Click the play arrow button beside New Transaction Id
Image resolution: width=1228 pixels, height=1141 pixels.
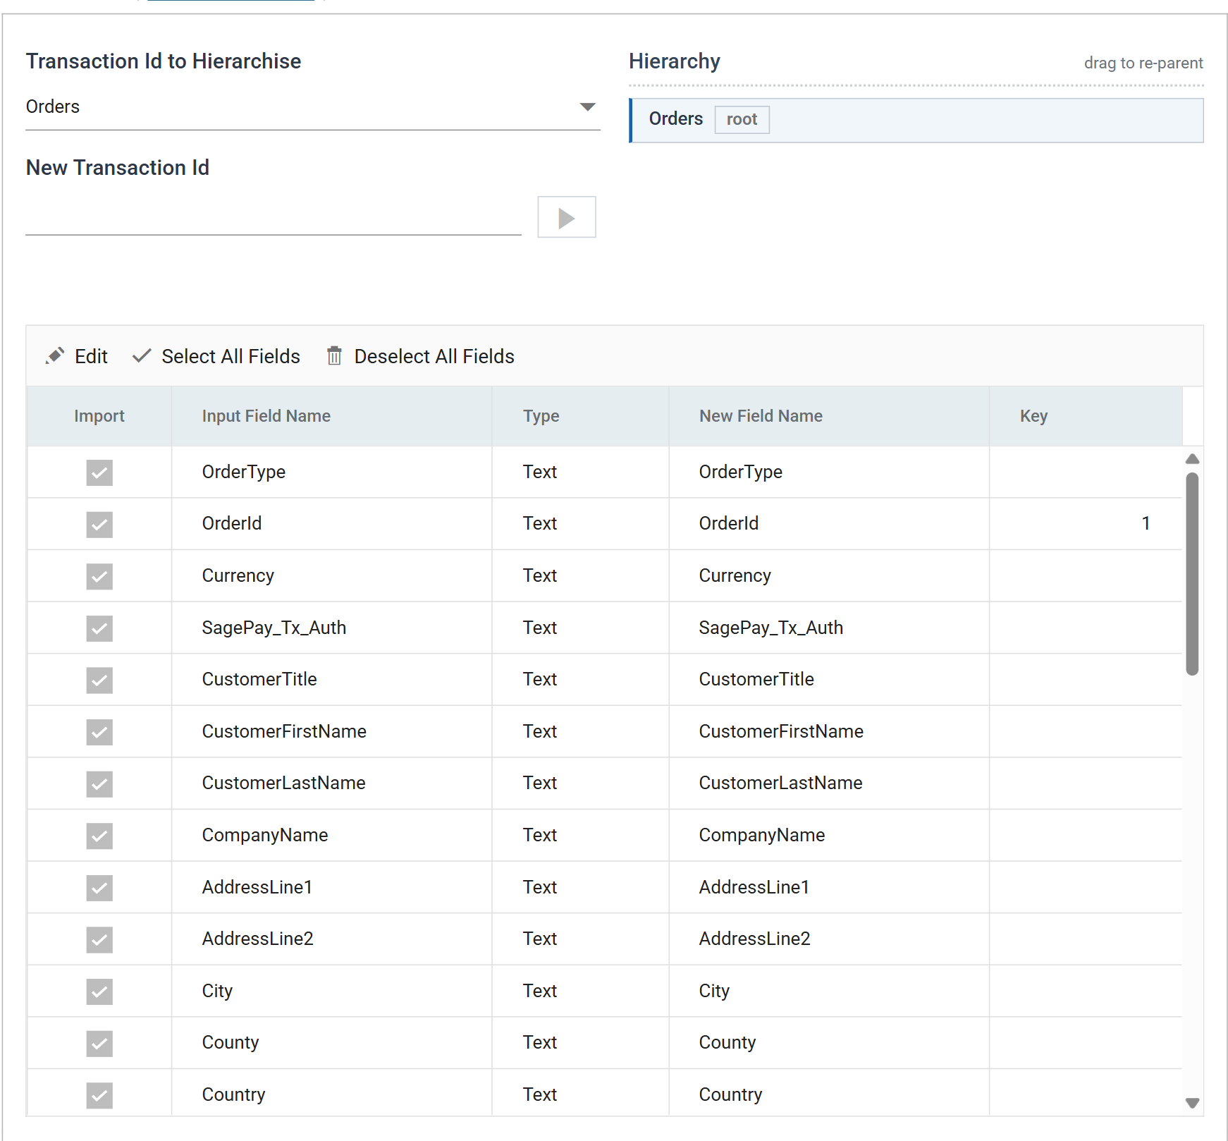(566, 217)
